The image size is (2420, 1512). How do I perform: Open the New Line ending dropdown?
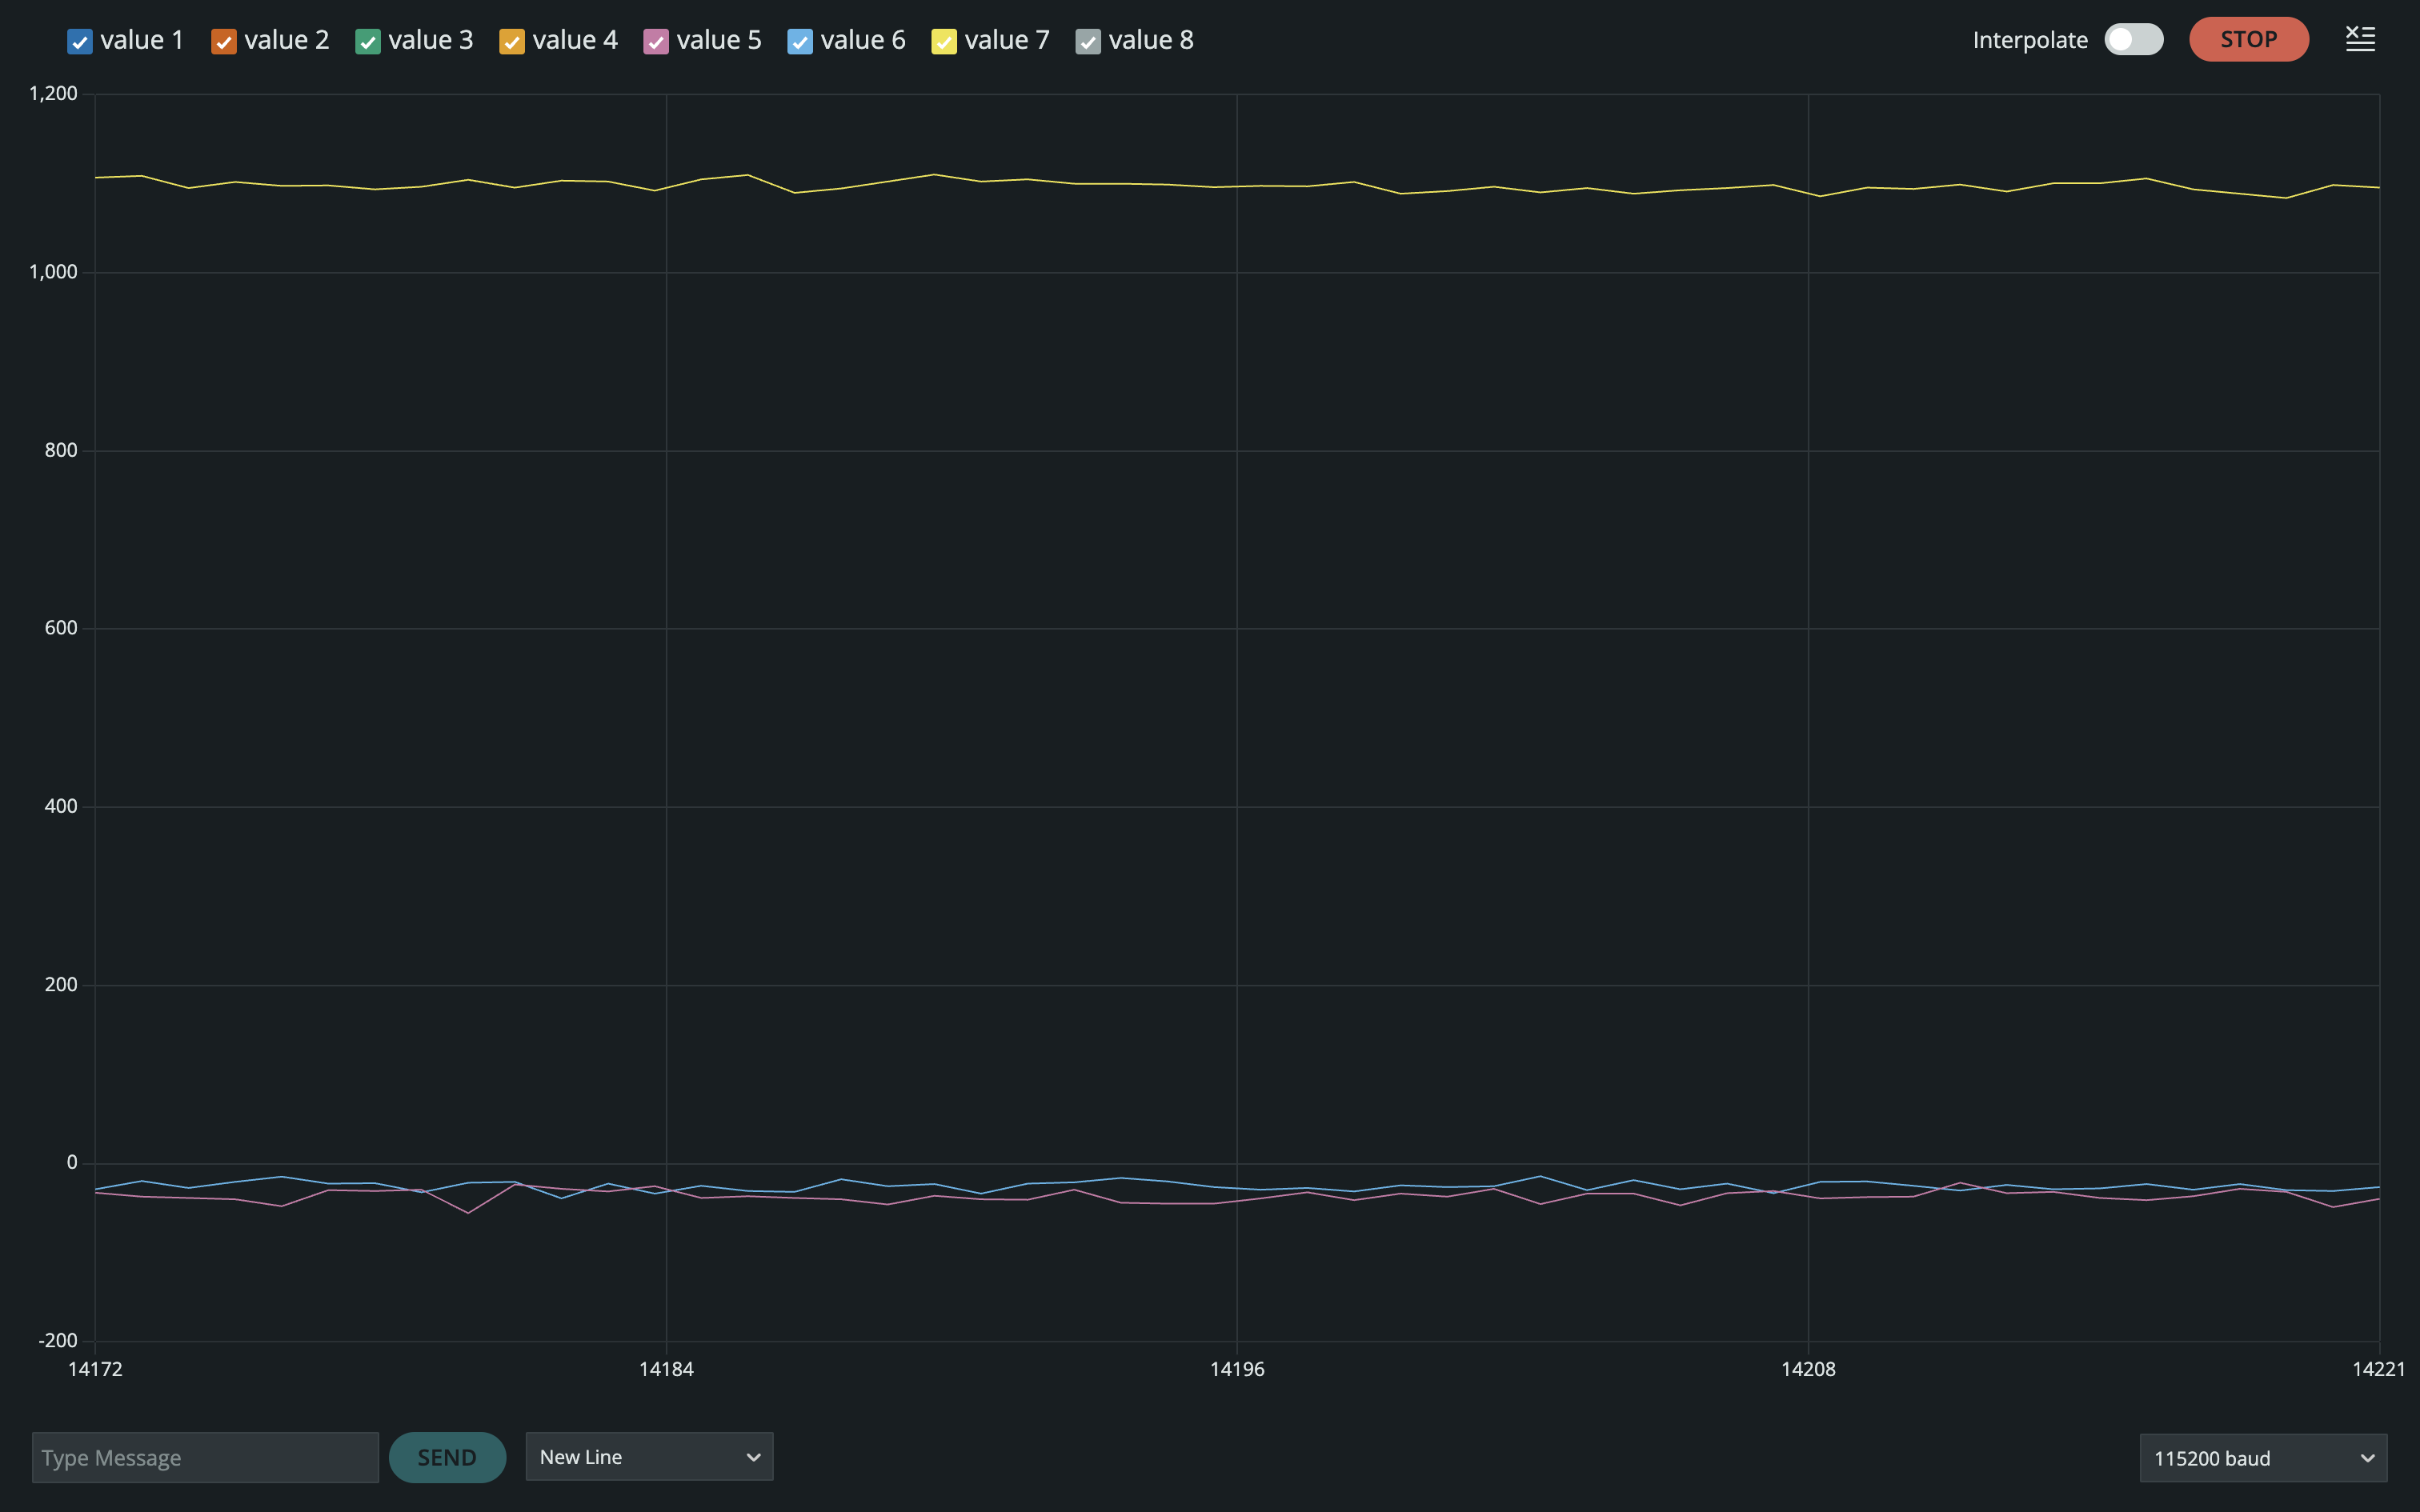point(649,1457)
